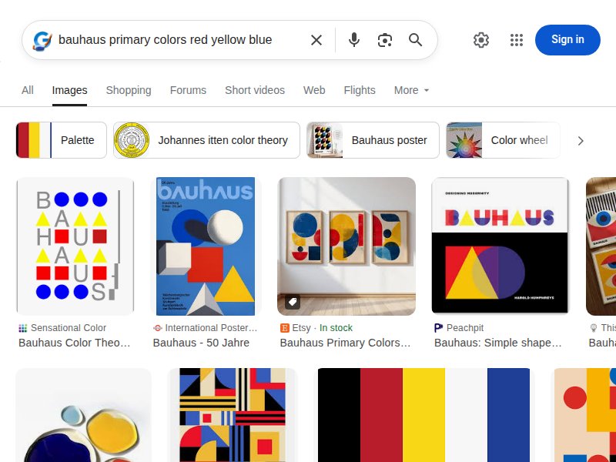This screenshot has width=616, height=462.
Task: Clear the search query with the X icon
Action: click(x=316, y=39)
